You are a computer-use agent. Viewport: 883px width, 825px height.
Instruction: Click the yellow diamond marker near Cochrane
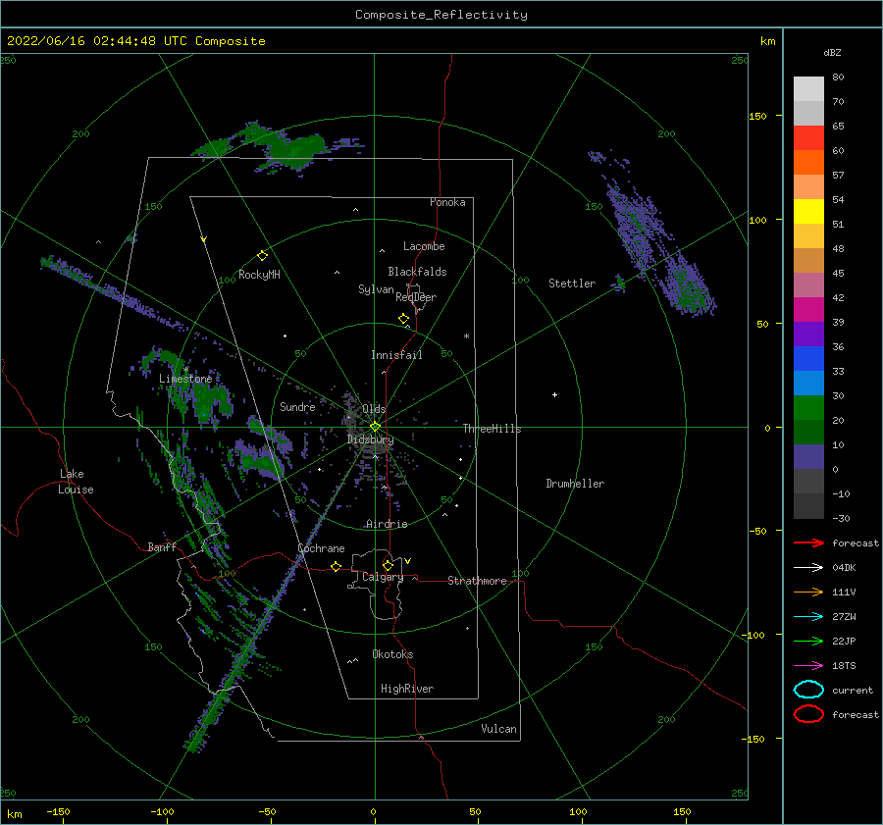[x=336, y=566]
